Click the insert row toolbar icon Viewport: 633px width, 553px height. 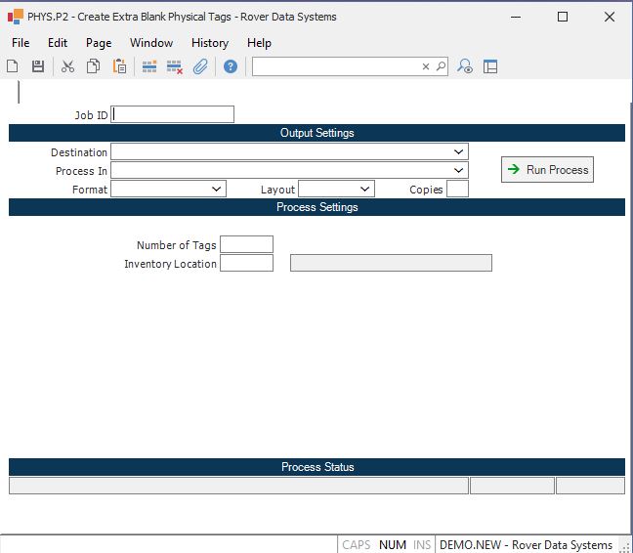[x=149, y=66]
